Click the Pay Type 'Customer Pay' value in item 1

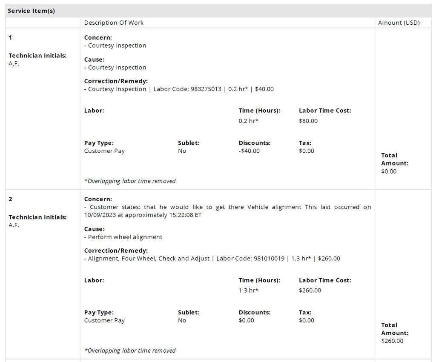[104, 151]
